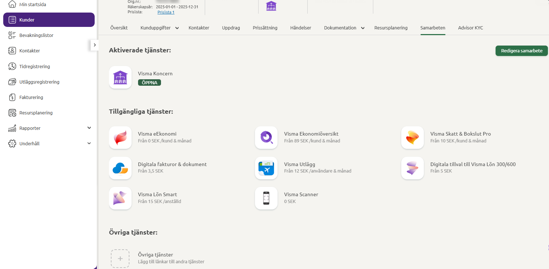
Task: Open the Advisor KYC tab
Action: pyautogui.click(x=470, y=28)
